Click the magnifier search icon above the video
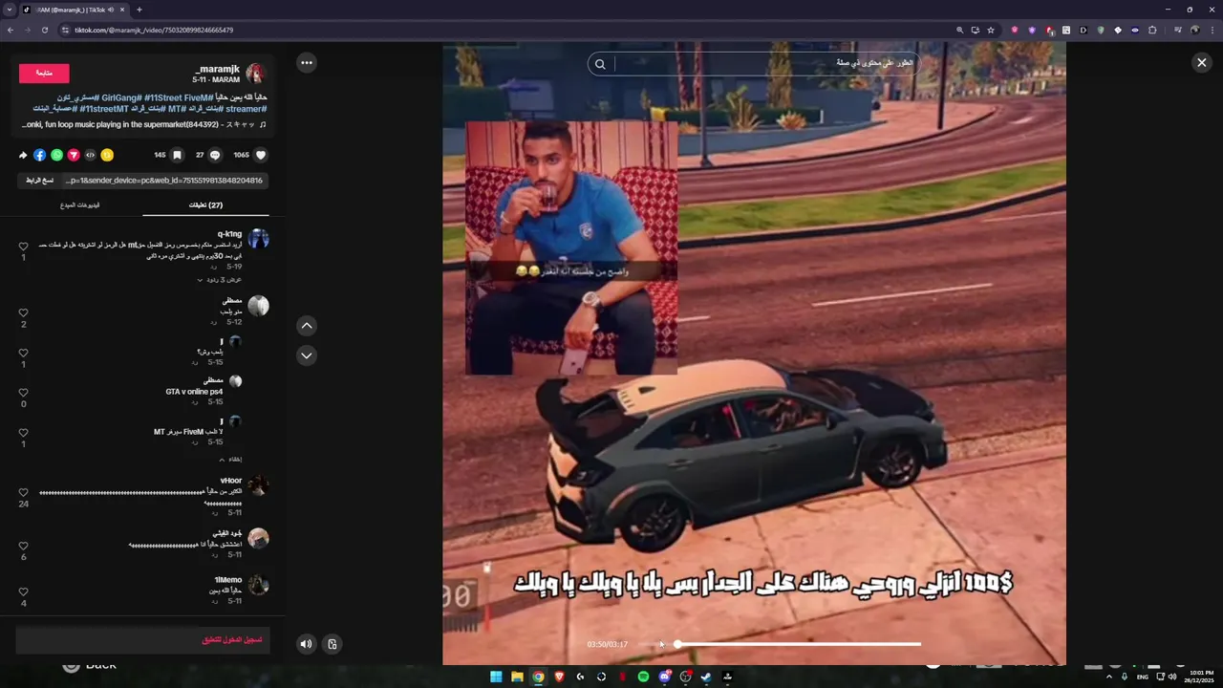Image resolution: width=1223 pixels, height=688 pixels. pyautogui.click(x=600, y=65)
